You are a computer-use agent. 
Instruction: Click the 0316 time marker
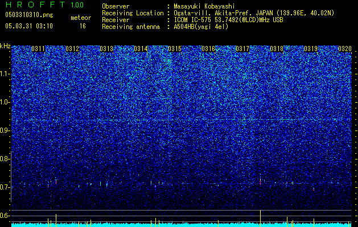[208, 49]
